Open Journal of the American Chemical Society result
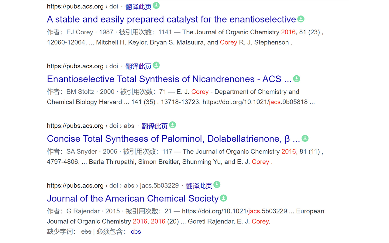The width and height of the screenshot is (389, 243). (133, 199)
